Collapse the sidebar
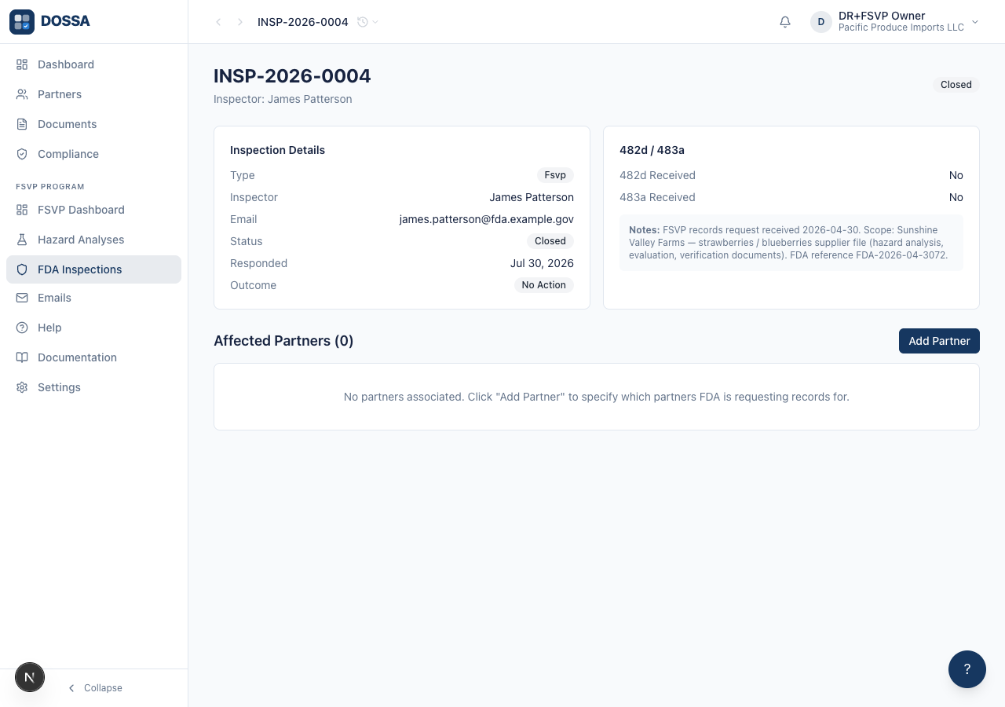 coord(94,688)
